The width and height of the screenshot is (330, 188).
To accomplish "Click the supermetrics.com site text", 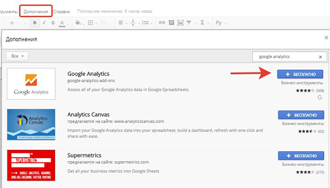I will 132,162.
